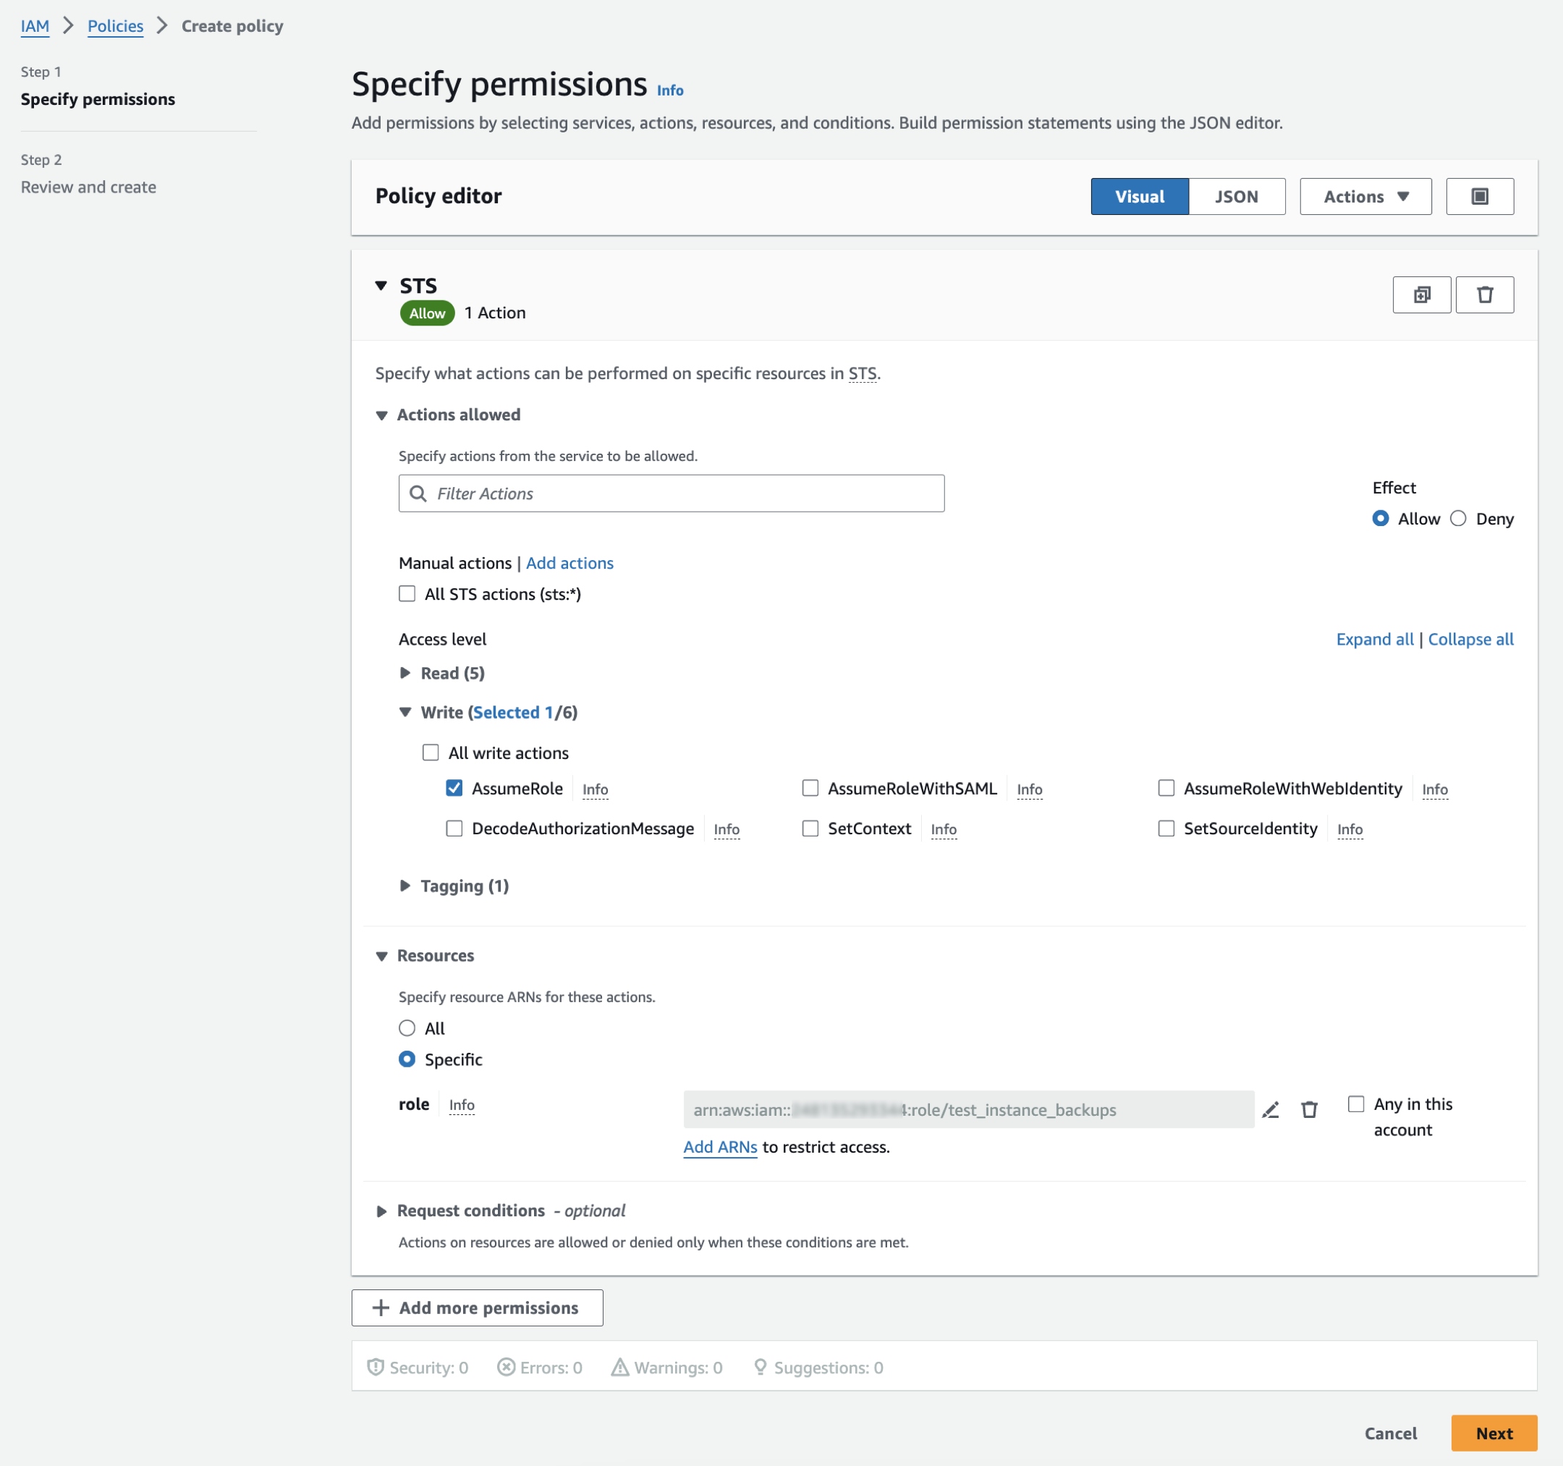The height and width of the screenshot is (1466, 1563).
Task: Check All write actions
Action: [x=430, y=753]
